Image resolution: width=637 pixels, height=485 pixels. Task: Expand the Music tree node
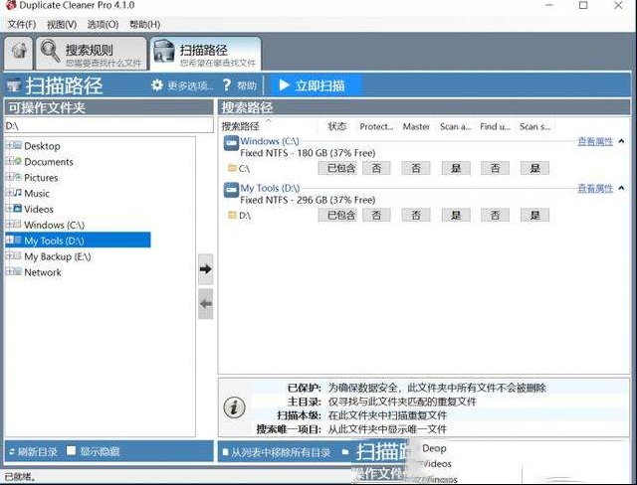pyautogui.click(x=9, y=193)
